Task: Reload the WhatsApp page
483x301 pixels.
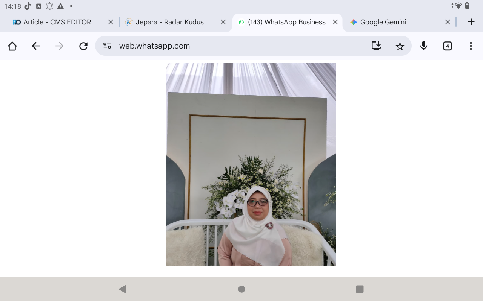Action: point(83,46)
